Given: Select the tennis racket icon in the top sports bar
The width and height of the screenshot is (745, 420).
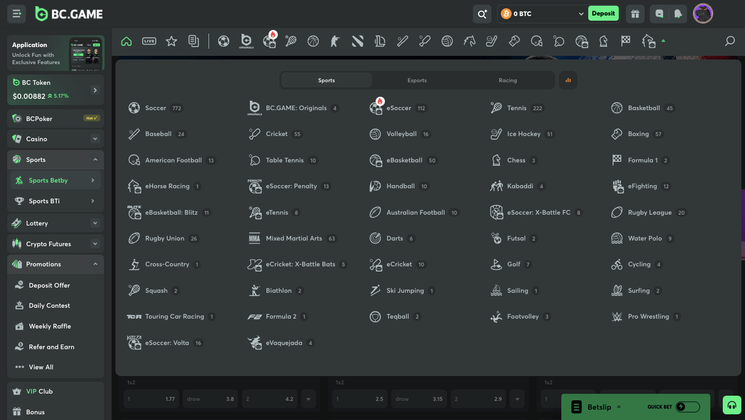Looking at the screenshot, I should point(291,41).
